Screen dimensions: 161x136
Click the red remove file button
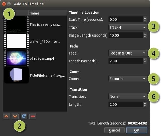tap(33, 116)
